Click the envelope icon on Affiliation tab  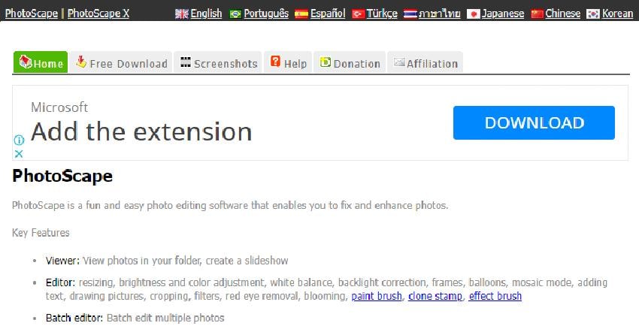point(399,62)
